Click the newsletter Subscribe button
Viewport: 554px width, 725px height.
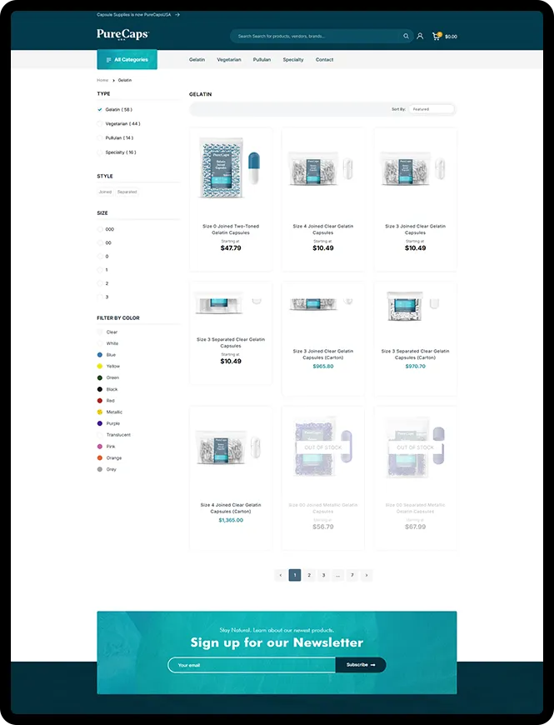coord(361,665)
